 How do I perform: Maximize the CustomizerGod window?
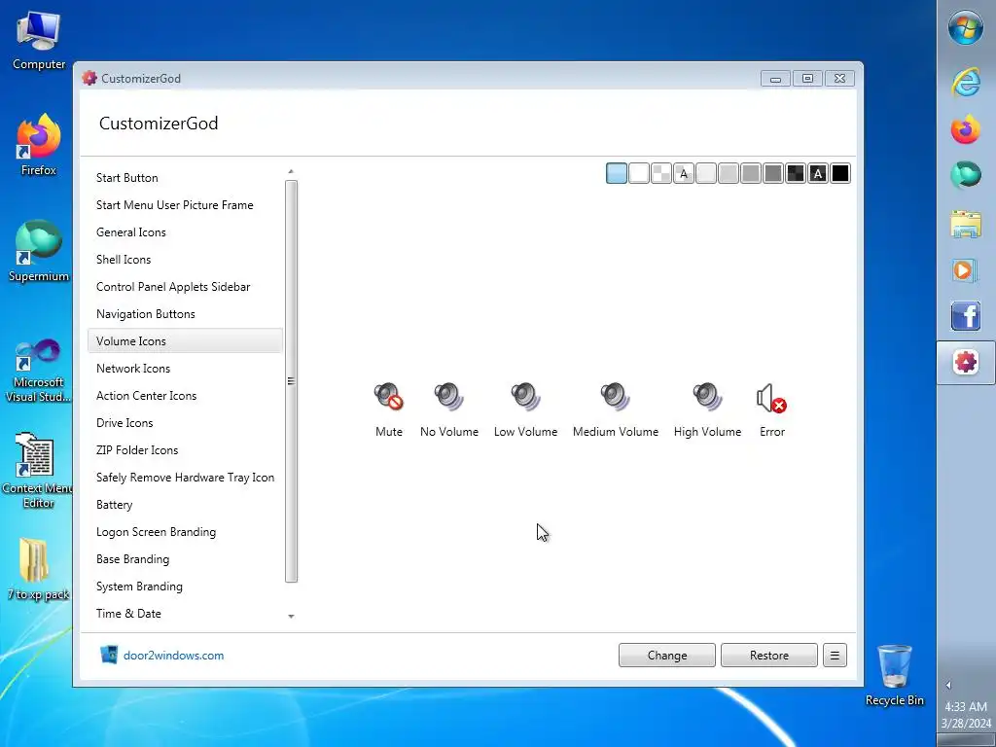tap(807, 78)
